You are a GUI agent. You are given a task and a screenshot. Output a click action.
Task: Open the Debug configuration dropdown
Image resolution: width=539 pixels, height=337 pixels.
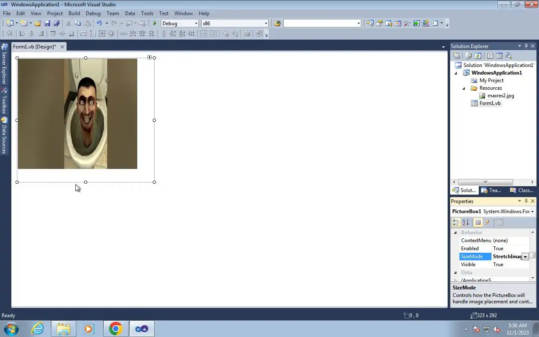coord(196,23)
